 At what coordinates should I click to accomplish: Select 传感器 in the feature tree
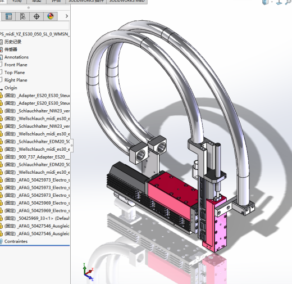pos(11,49)
